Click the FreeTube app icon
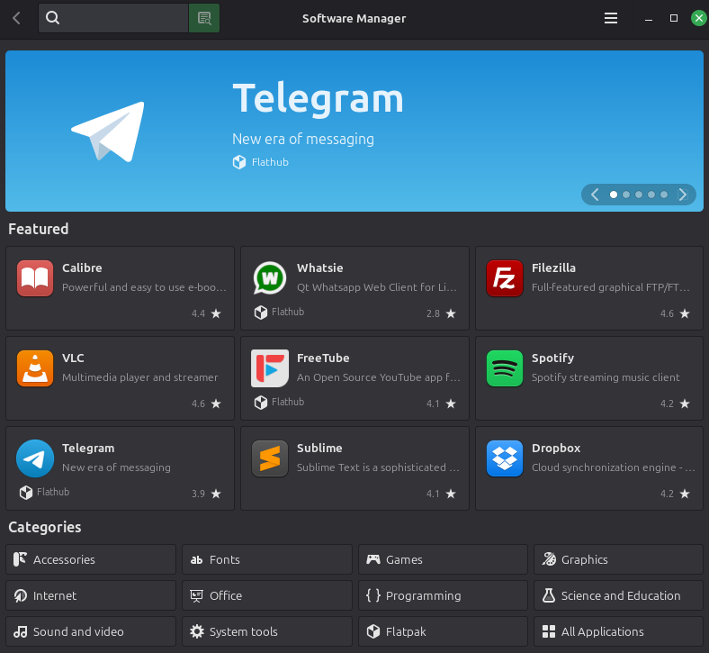709x653 pixels. (269, 368)
